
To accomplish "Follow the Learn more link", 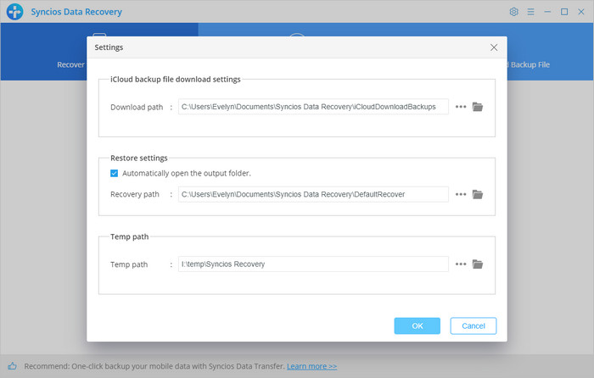I will point(311,366).
